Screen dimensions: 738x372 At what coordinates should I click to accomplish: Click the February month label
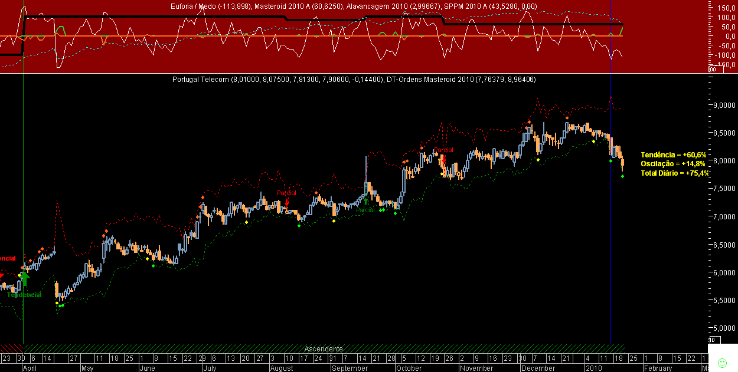pos(658,368)
